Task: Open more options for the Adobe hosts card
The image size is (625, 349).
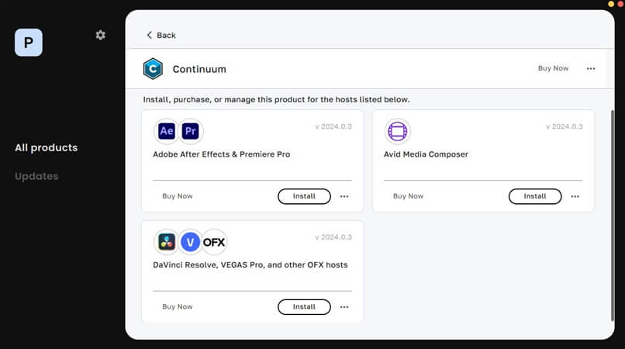Action: (x=344, y=196)
